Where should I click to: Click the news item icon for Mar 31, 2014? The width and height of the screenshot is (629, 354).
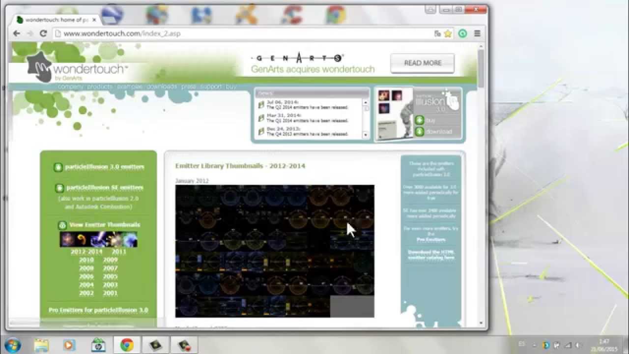(x=261, y=118)
